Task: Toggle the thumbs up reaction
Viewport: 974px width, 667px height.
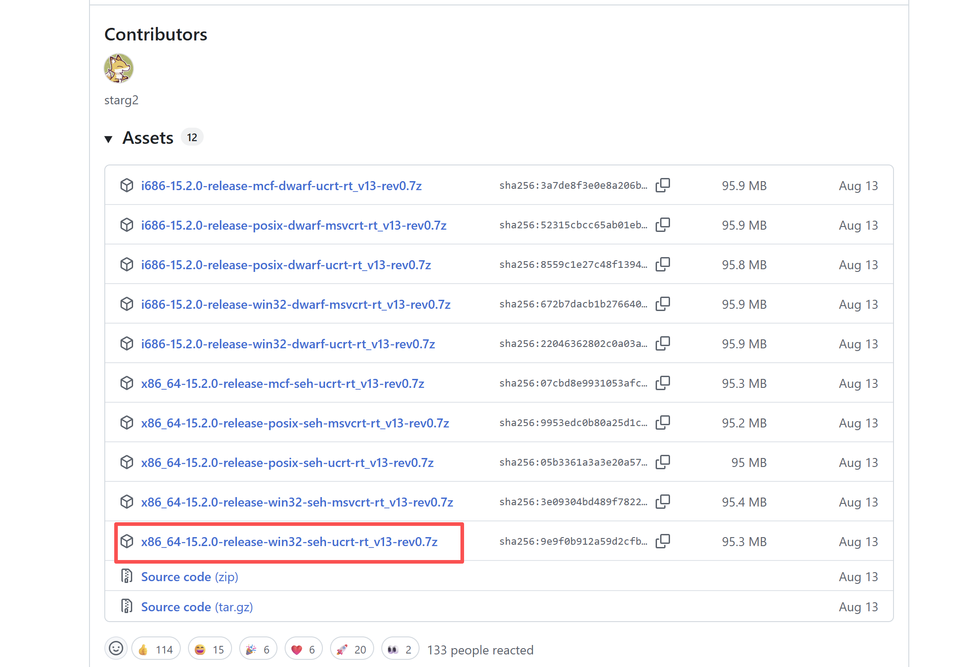Action: [156, 649]
